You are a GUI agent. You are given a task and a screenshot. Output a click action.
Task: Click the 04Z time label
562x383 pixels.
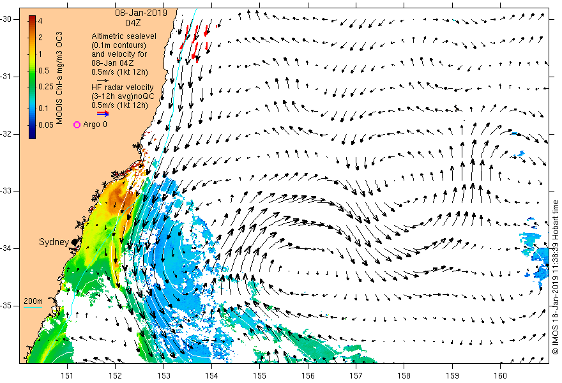[133, 23]
